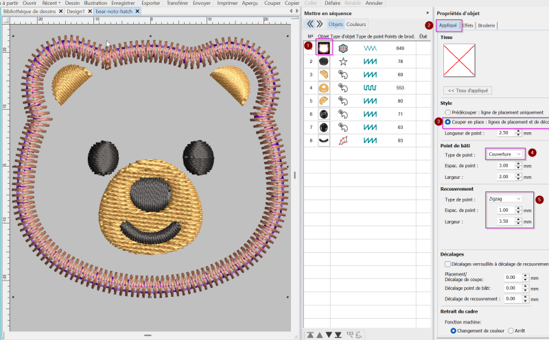Switch to Effets properties tab
The width and height of the screenshot is (549, 340).
(468, 25)
